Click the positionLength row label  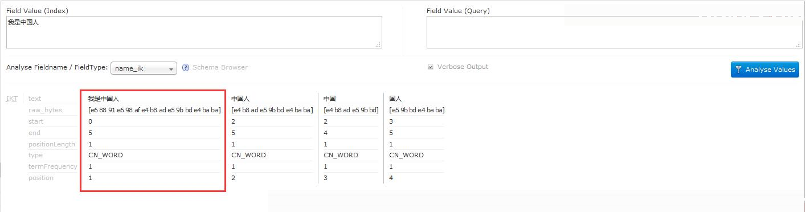coord(52,144)
